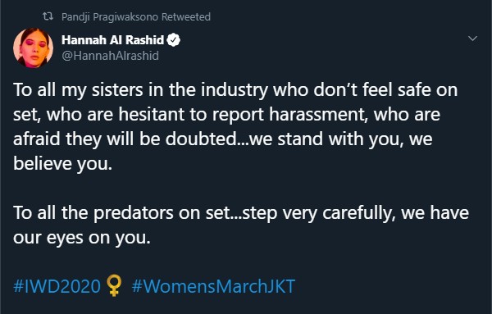Click the verified badge beside Hannah Al Rashid

[x=174, y=40]
